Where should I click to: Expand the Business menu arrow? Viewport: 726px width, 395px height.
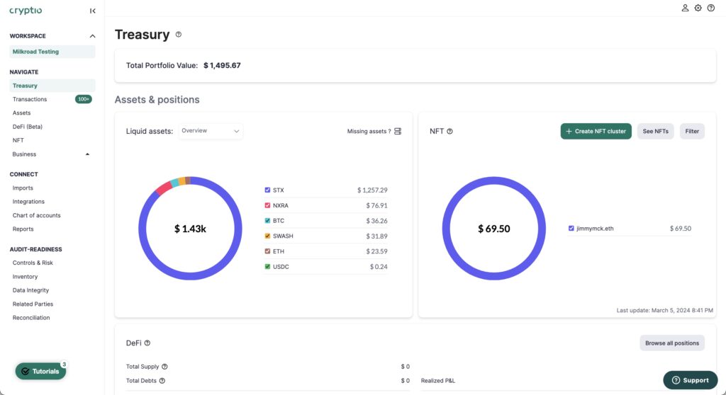(x=87, y=154)
